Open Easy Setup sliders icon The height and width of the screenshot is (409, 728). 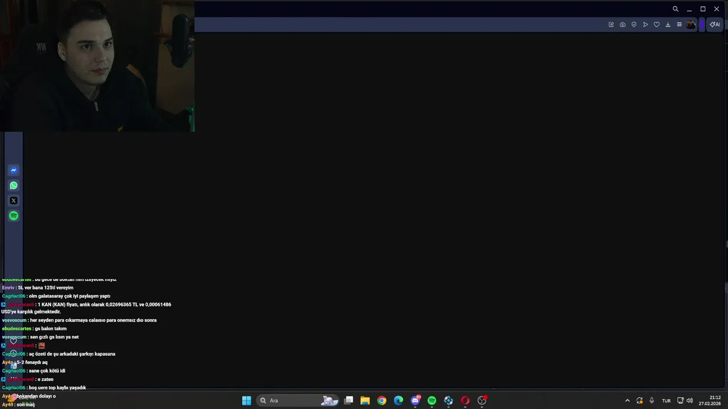(x=679, y=24)
